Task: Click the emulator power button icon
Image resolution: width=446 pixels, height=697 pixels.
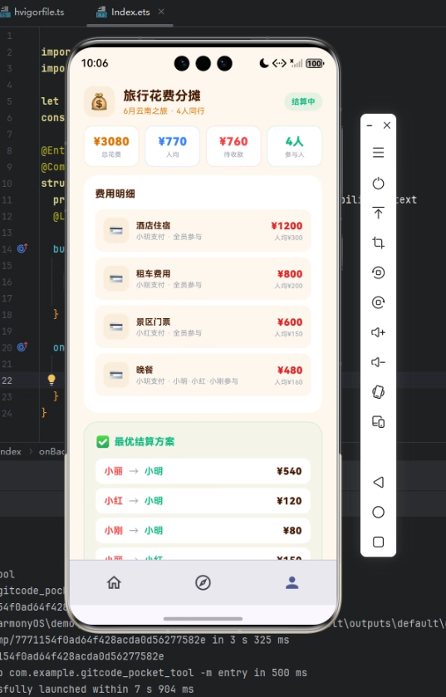Action: pos(378,183)
